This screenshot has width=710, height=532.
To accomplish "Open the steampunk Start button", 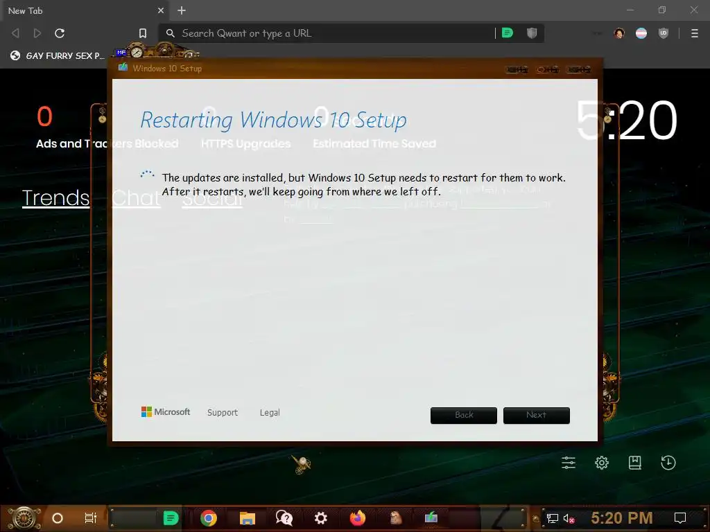I will 24,518.
